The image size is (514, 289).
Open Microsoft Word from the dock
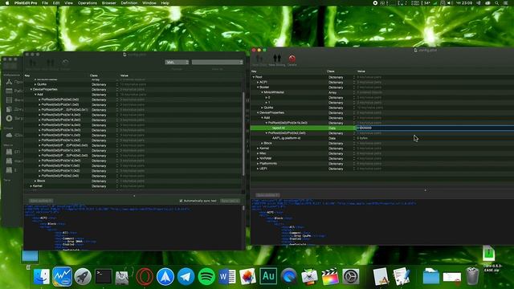[226, 276]
